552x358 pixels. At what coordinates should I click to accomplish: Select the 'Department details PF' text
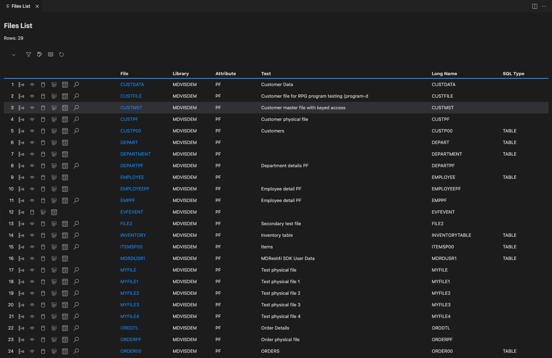(x=285, y=166)
